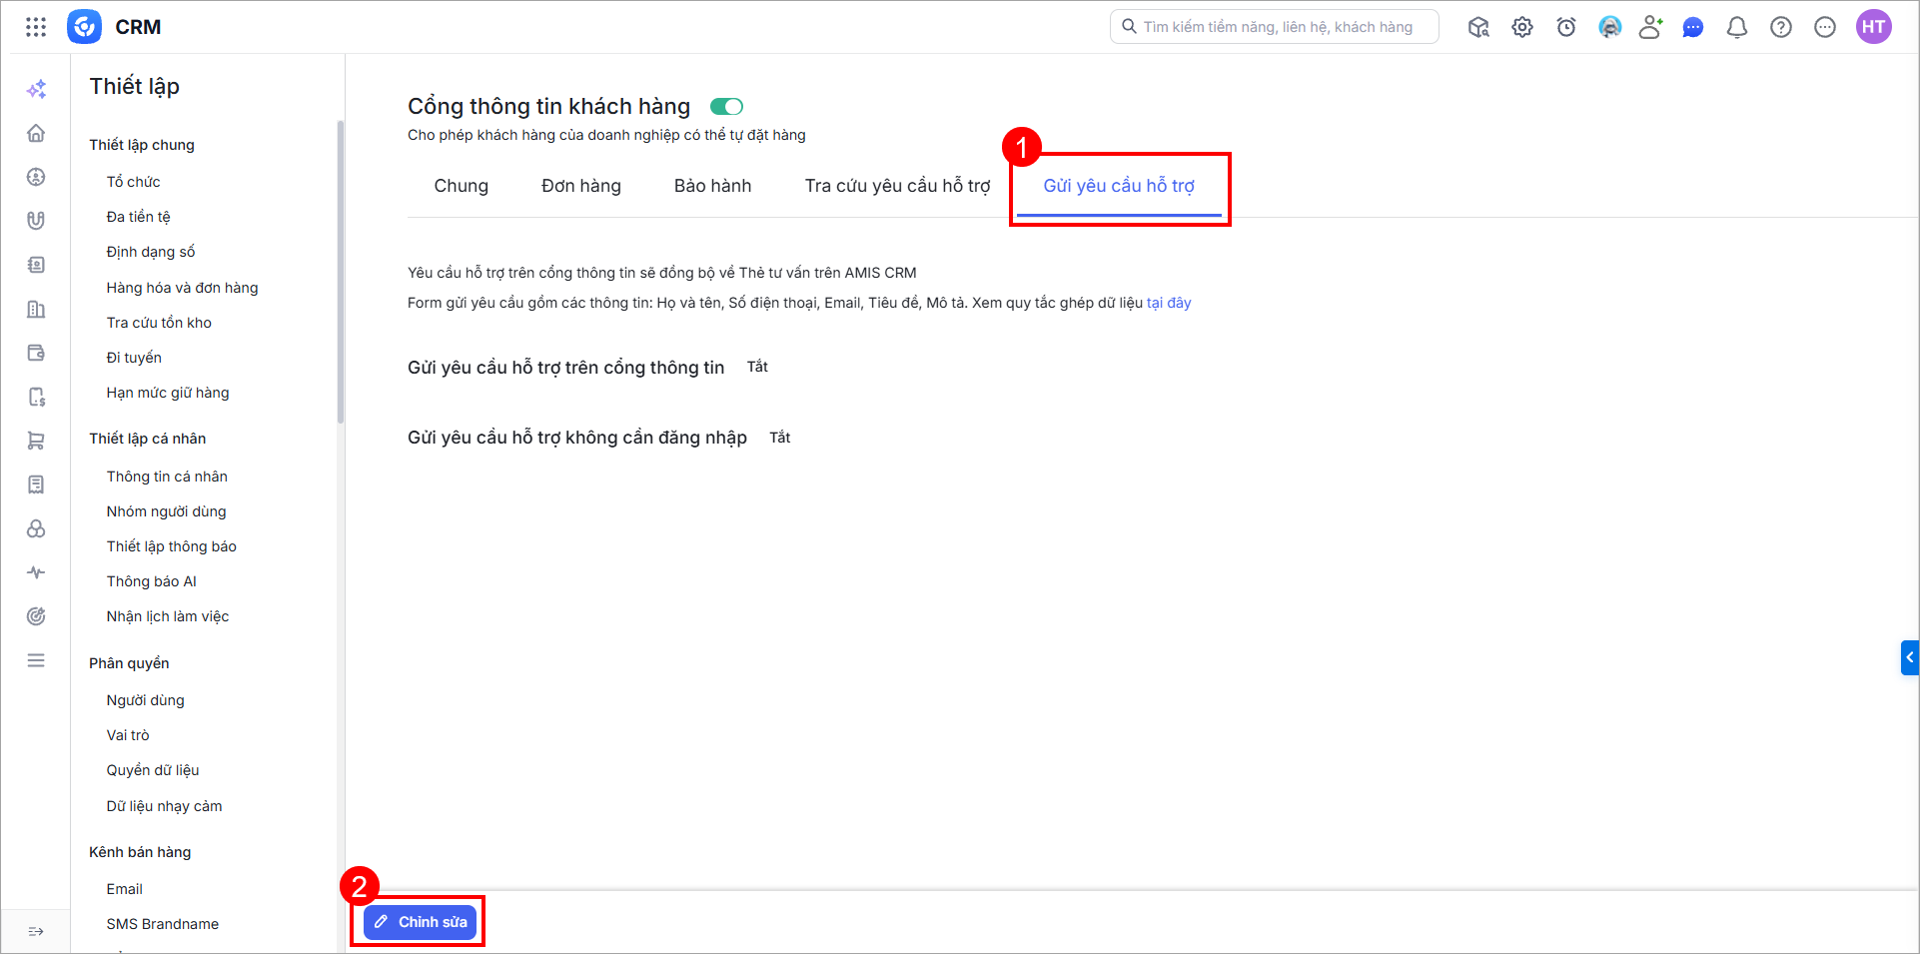1920x954 pixels.
Task: Click the Kênh bán hàng section heading
Action: (x=140, y=852)
